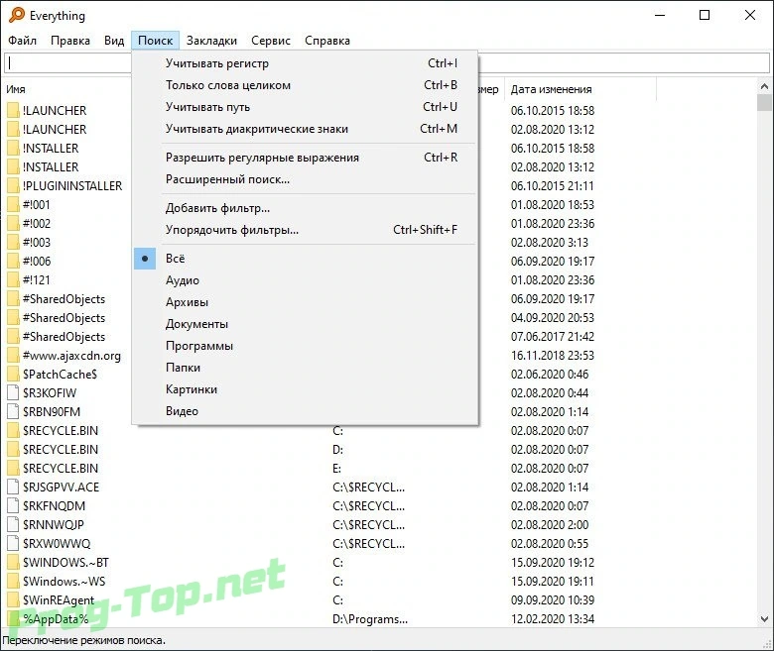Image resolution: width=774 pixels, height=651 pixels.
Task: Click folder icon of #!006
Action: pyautogui.click(x=13, y=262)
